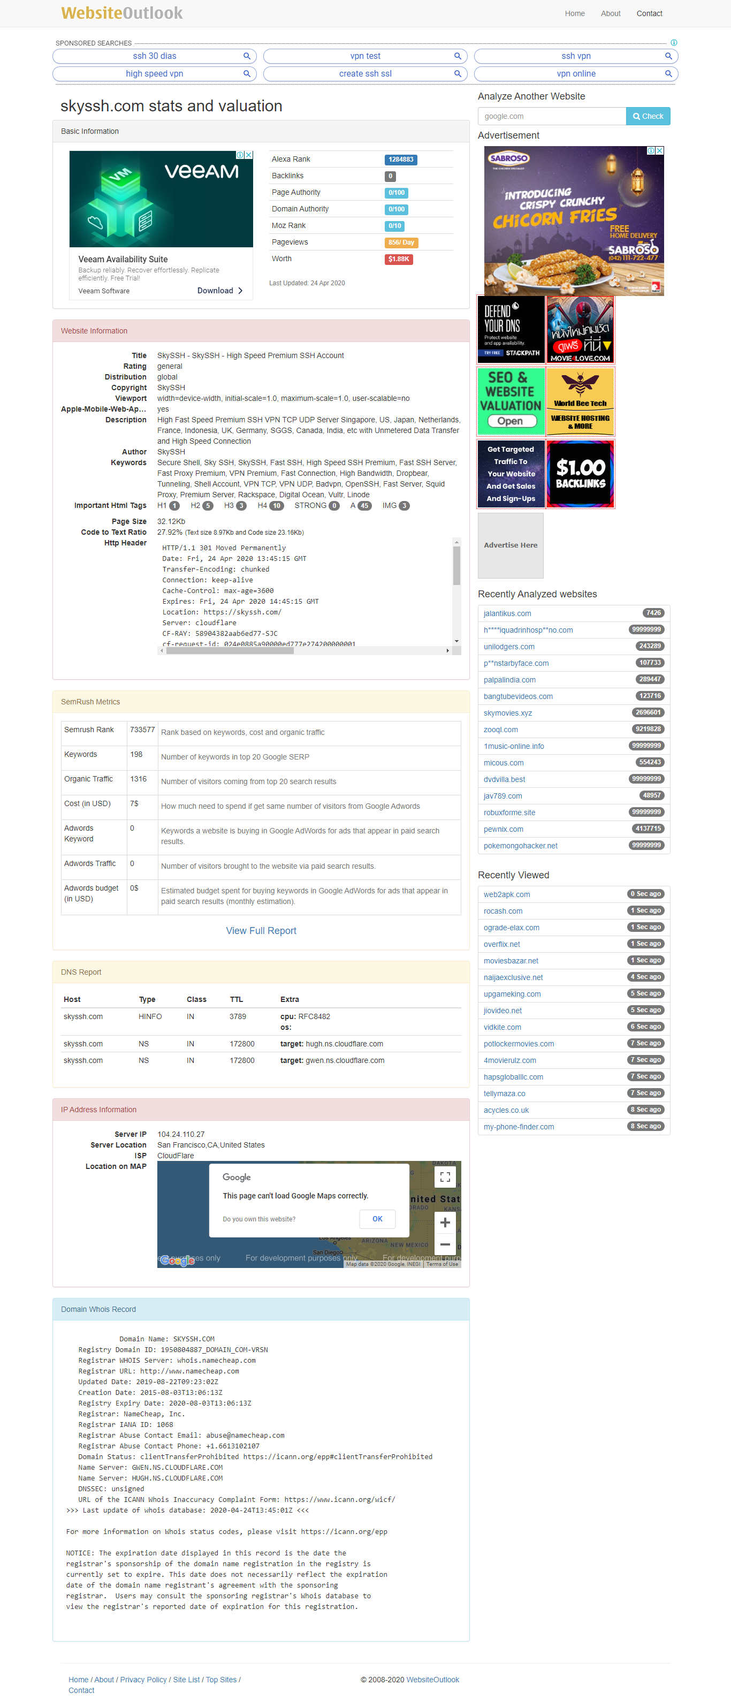Click the Veeam Download arrow link
731x1701 pixels.
(x=220, y=291)
